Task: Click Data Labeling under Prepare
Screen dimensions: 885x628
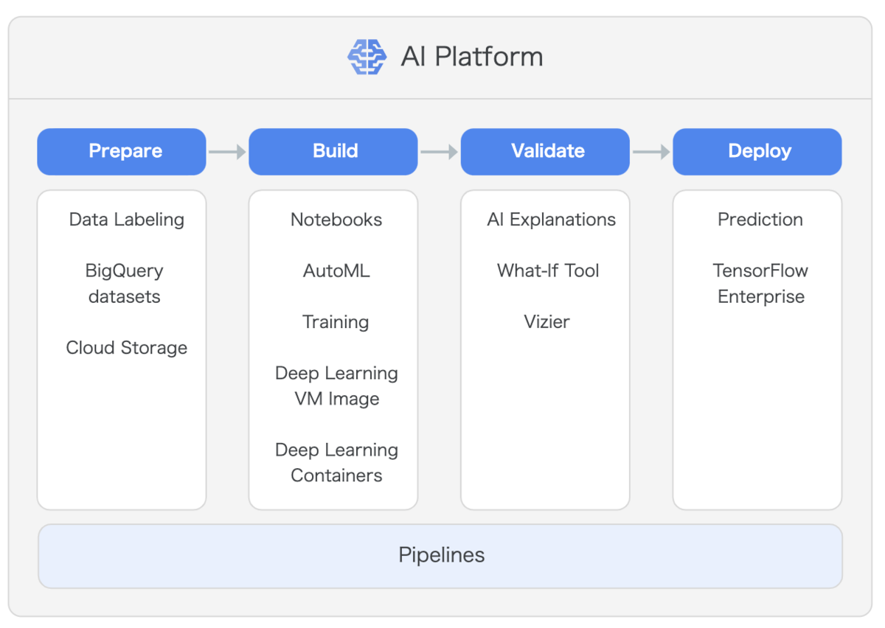Action: click(127, 220)
